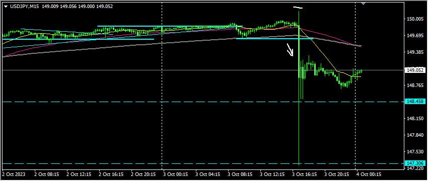Click the 147.220 price scale label
428x181 pixels.
point(413,169)
